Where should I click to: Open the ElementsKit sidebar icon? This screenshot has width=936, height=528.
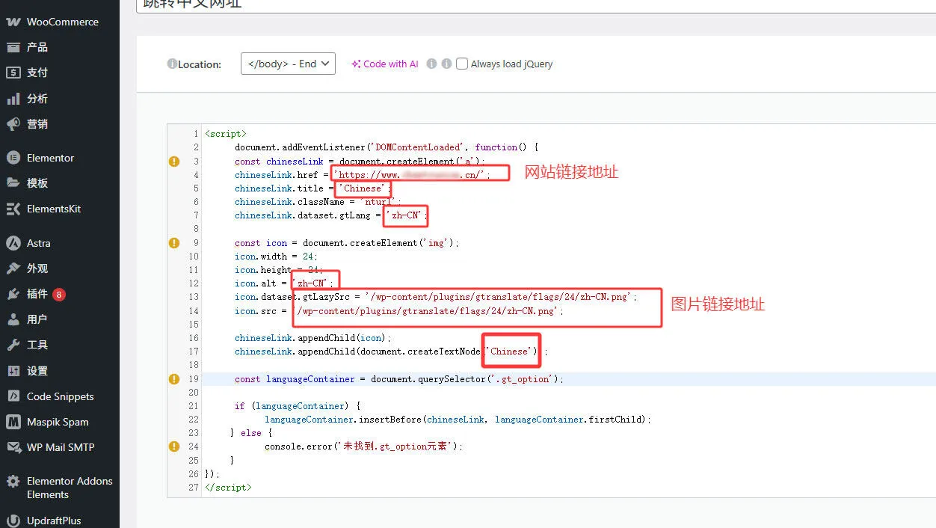[x=13, y=209]
